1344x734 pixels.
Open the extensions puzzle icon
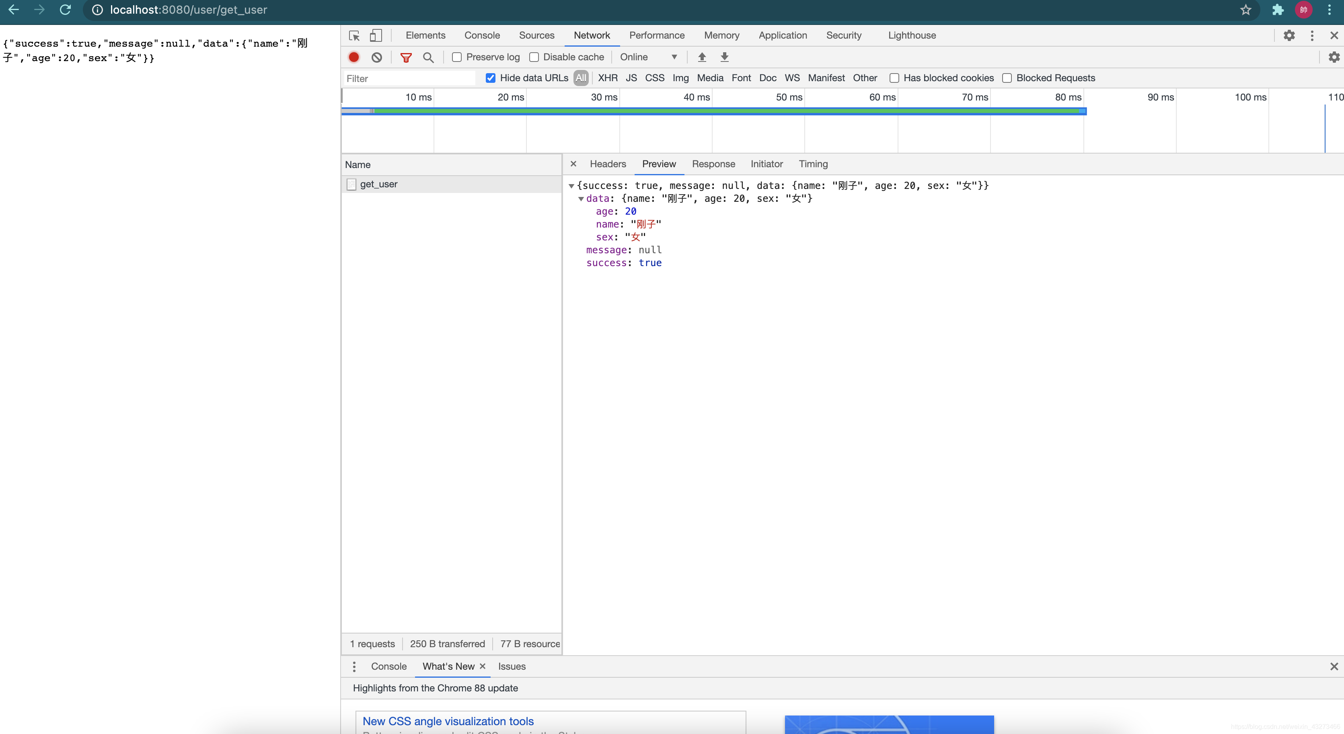(x=1278, y=10)
